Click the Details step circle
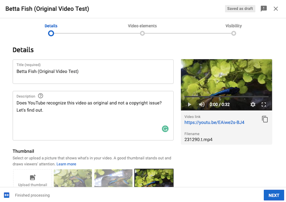The width and height of the screenshot is (286, 202). [x=51, y=33]
